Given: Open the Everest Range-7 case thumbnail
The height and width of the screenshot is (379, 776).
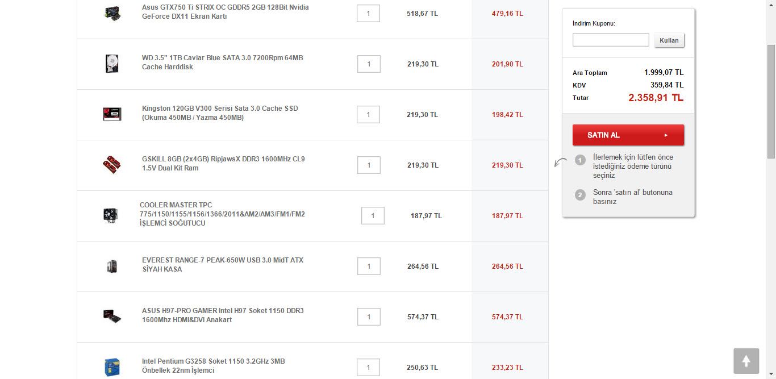Looking at the screenshot, I should pos(112,266).
